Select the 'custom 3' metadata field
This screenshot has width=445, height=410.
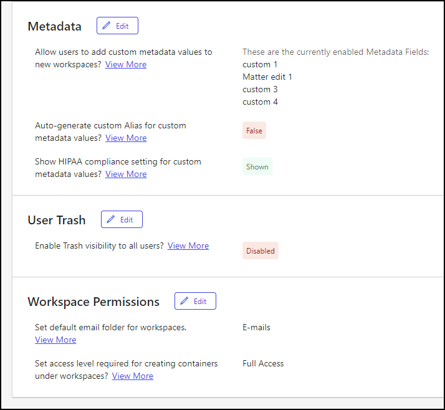pos(260,89)
